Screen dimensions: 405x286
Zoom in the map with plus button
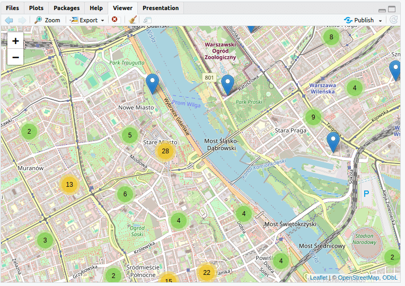tap(15, 41)
